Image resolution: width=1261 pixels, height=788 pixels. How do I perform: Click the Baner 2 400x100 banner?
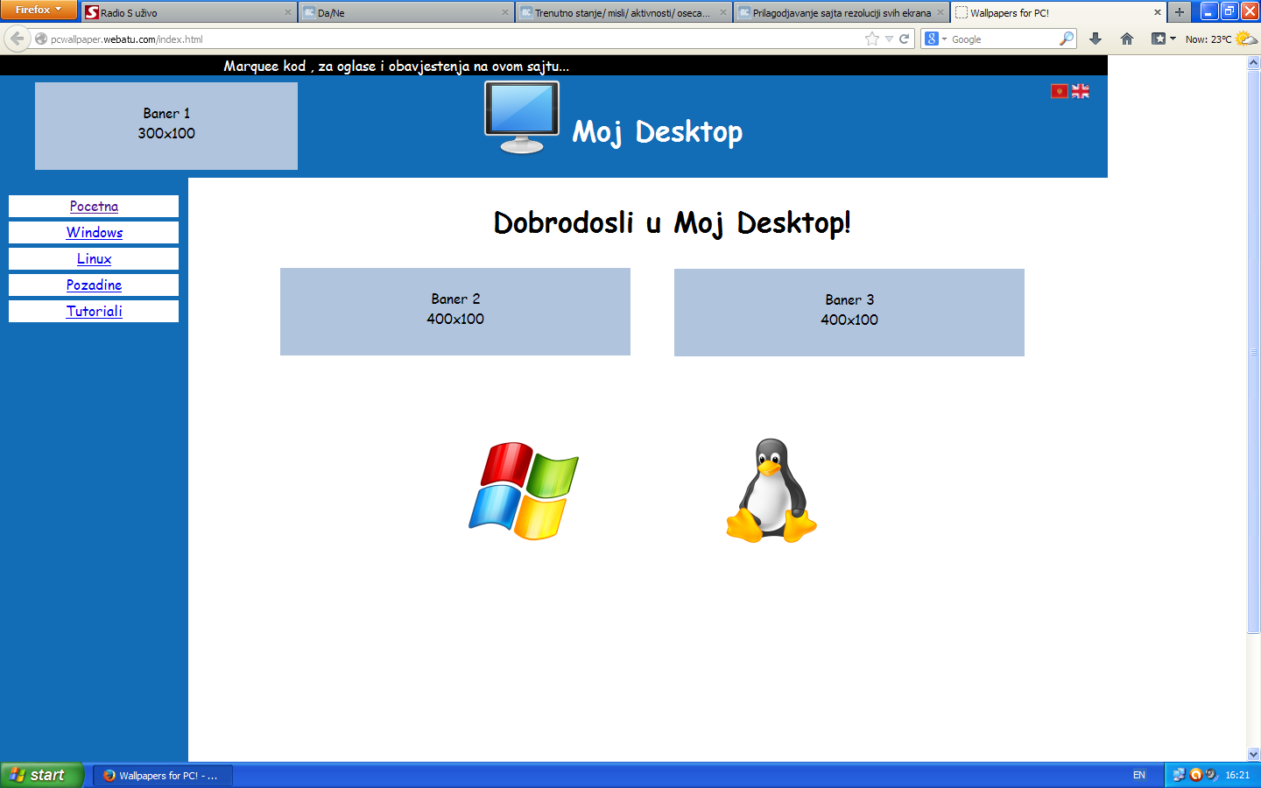tap(455, 312)
